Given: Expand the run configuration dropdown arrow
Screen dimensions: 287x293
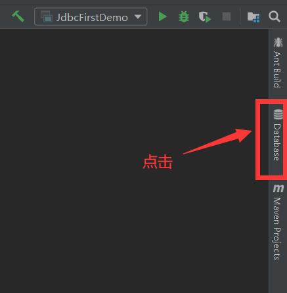Looking at the screenshot, I should (138, 16).
